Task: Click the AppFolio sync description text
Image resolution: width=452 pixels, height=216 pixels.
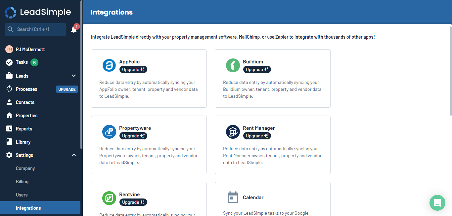Action: [149, 90]
